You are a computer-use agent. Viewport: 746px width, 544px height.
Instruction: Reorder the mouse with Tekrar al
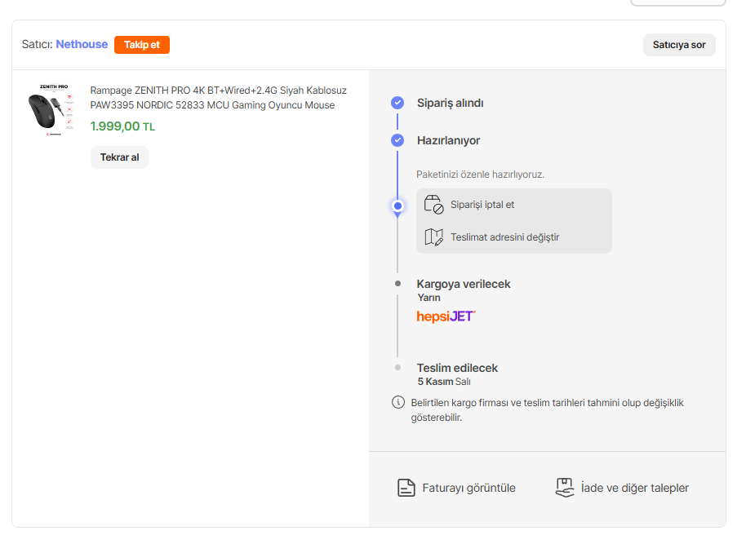(119, 157)
